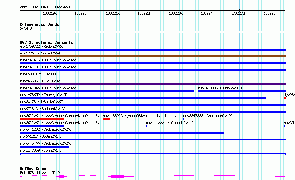The width and height of the screenshot is (295, 180).
Task: Click the blue bar under nsv3413306
Action: click(242, 91)
